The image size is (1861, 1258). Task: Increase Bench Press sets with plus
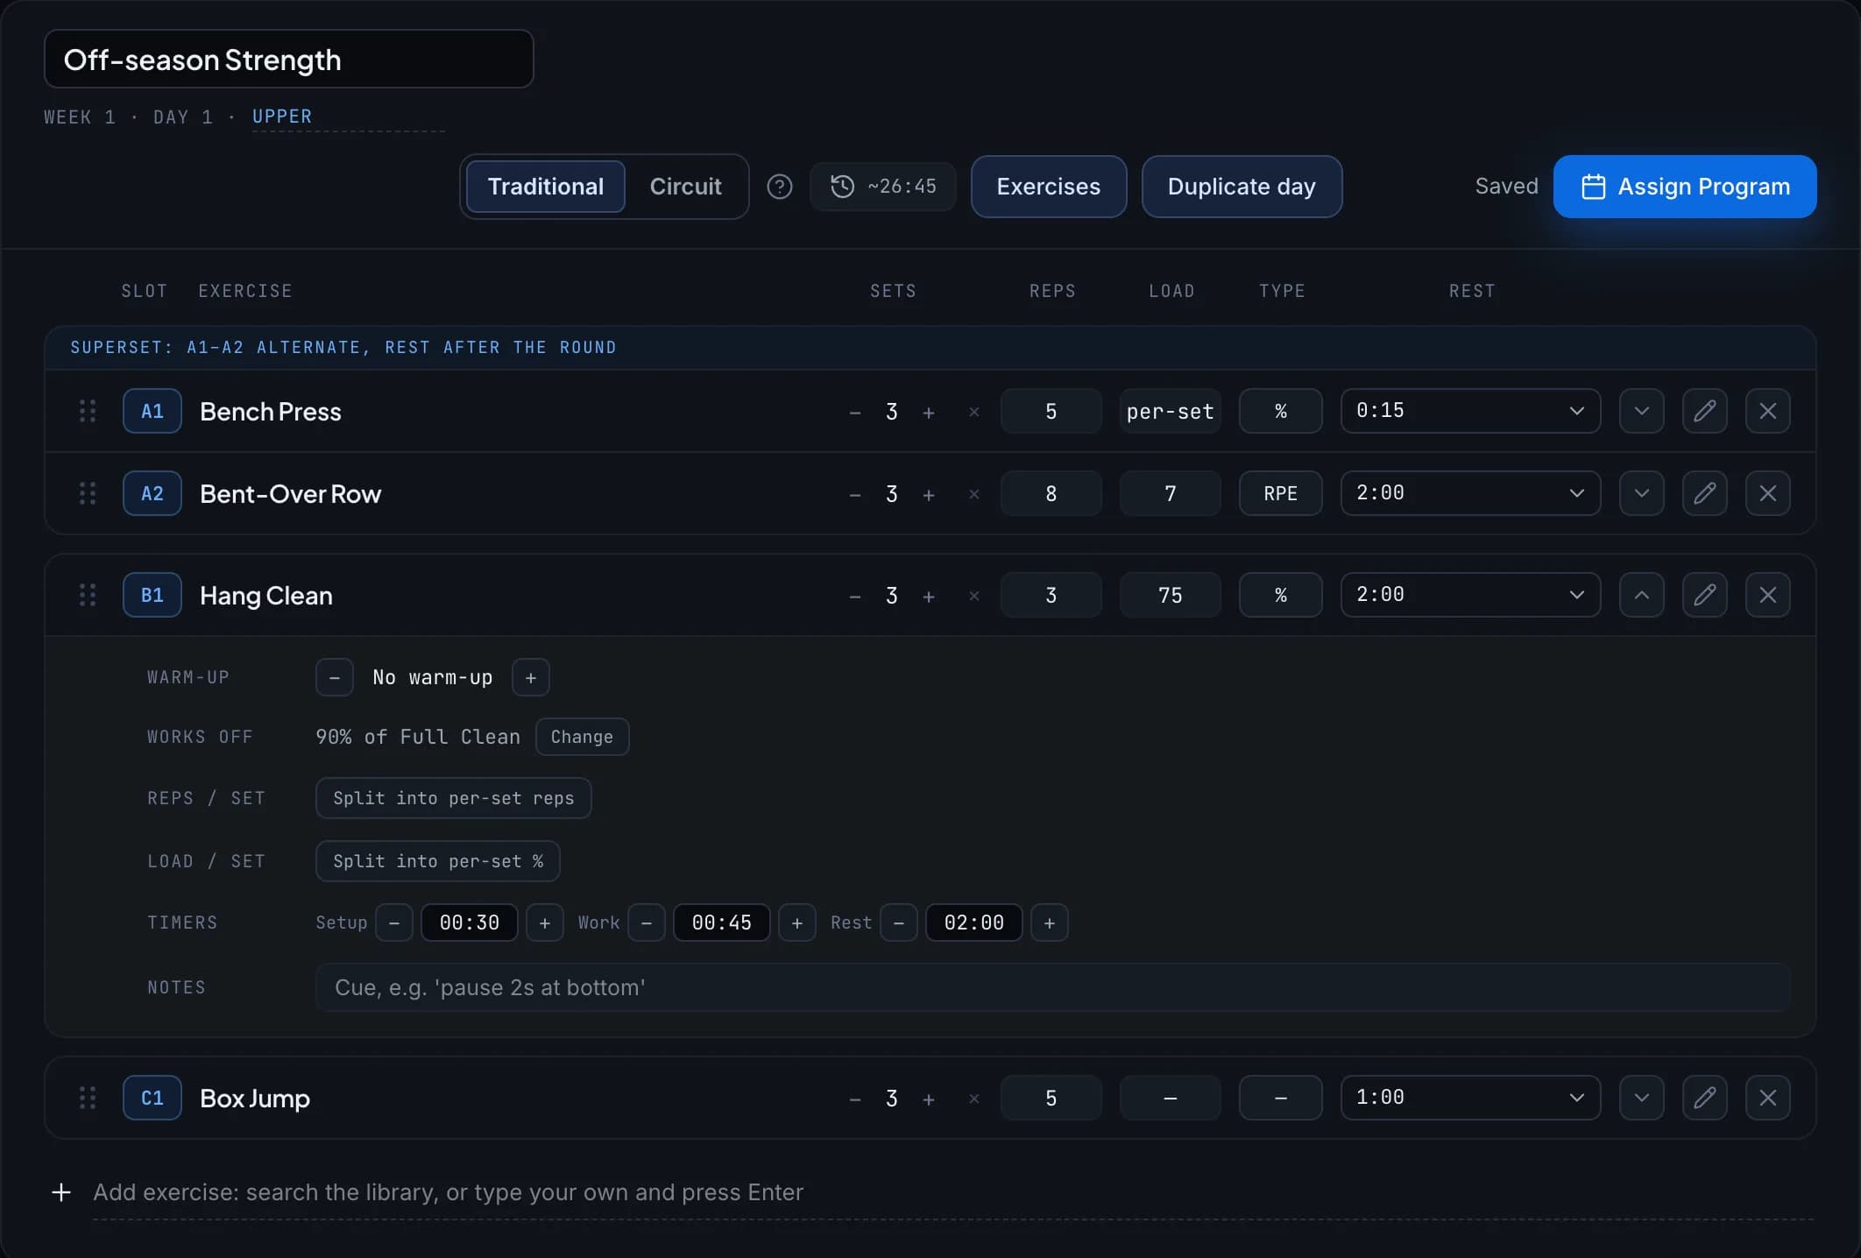click(x=929, y=412)
